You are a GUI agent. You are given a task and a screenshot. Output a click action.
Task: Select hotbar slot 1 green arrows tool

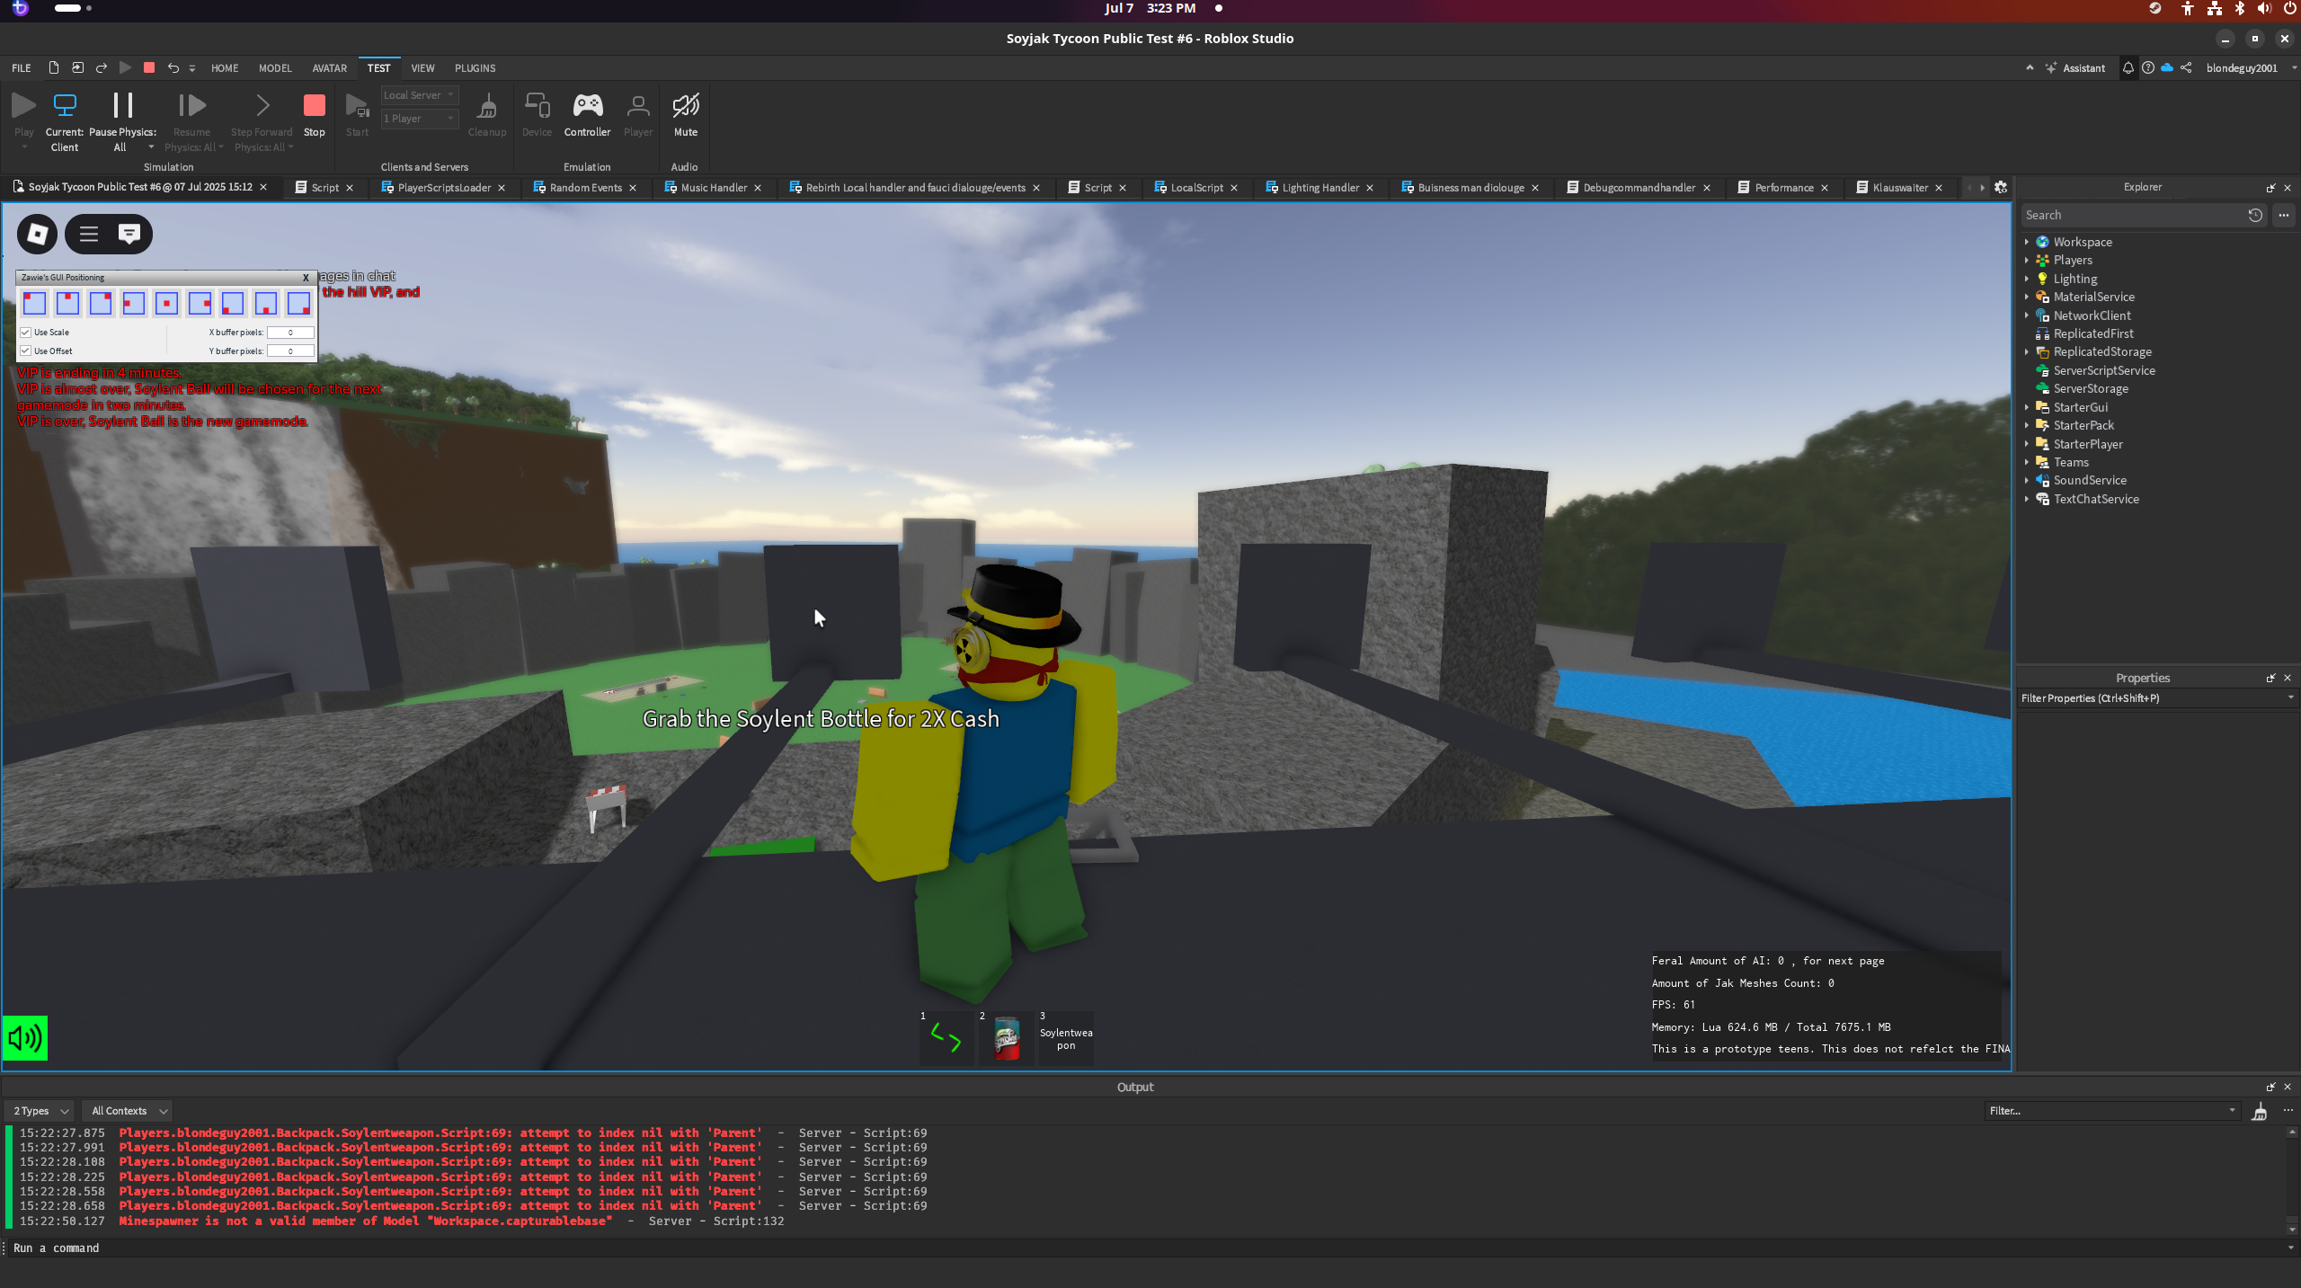946,1038
